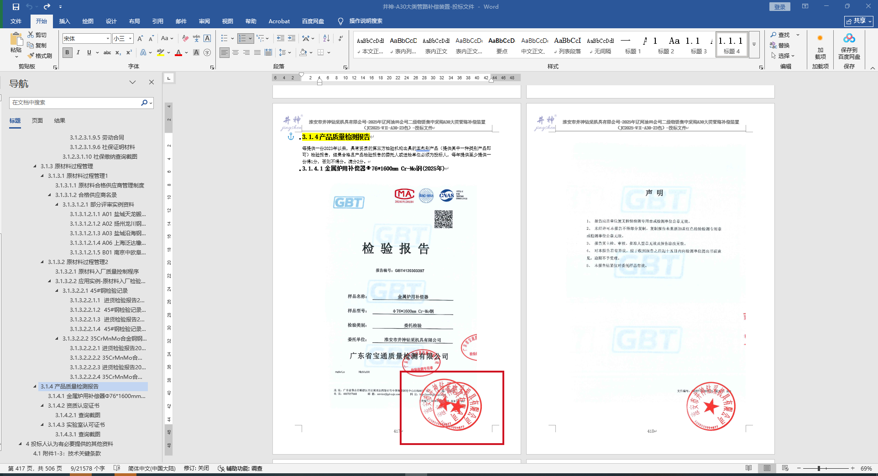
Task: Apply strikethrough formatting
Action: click(107, 52)
